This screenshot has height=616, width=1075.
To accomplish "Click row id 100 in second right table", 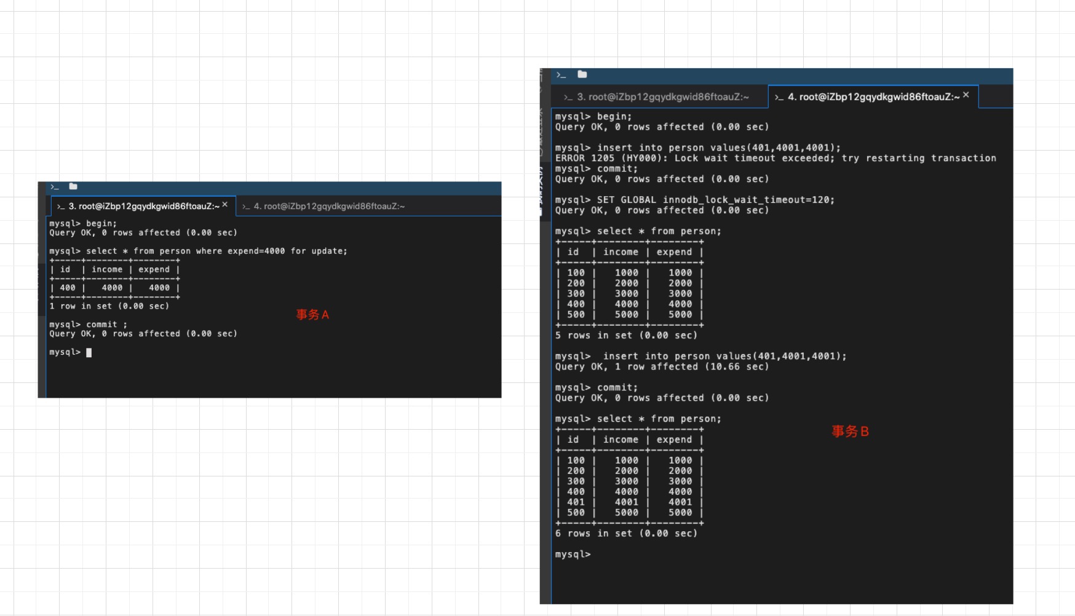I will 630,460.
